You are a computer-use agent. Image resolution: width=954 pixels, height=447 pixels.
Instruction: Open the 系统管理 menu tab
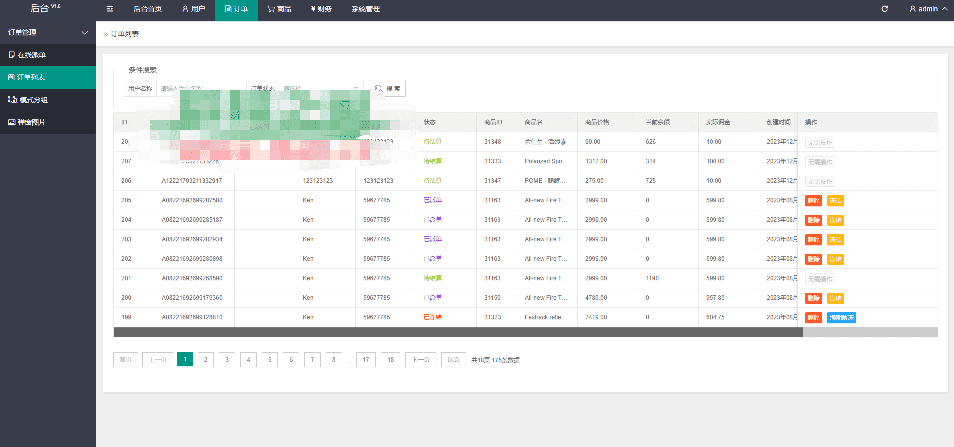pyautogui.click(x=365, y=9)
